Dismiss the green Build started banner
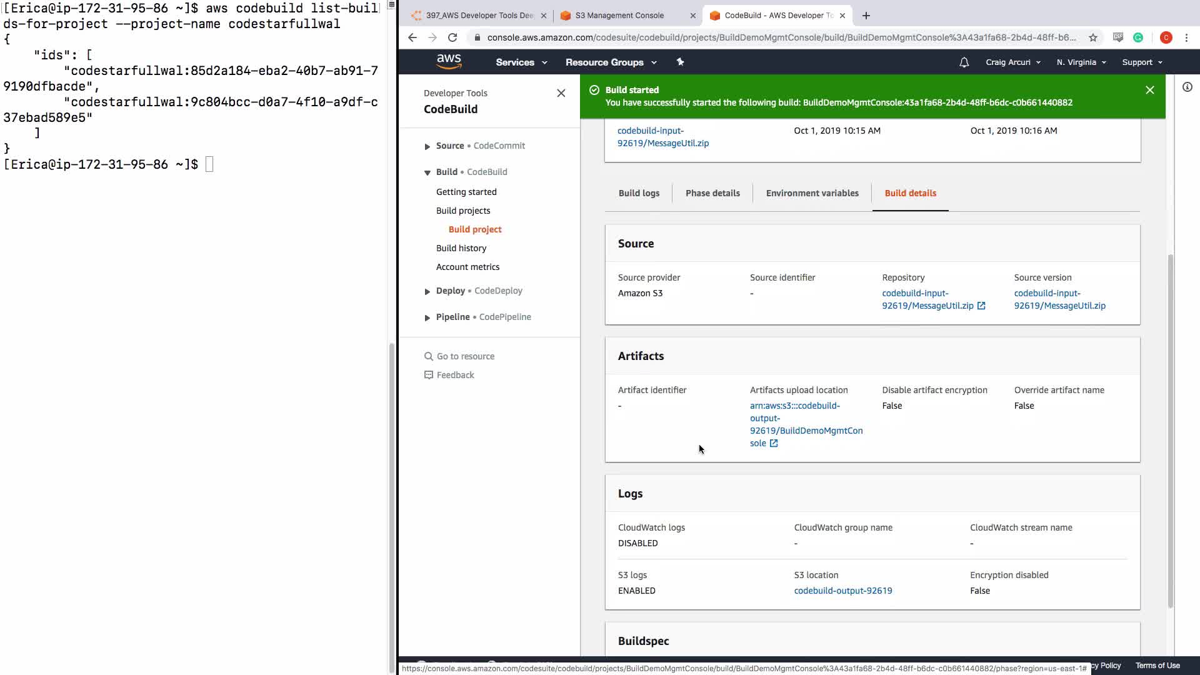1200x675 pixels. tap(1149, 90)
